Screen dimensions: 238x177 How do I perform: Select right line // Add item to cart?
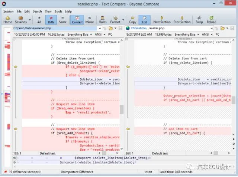coord(180,129)
